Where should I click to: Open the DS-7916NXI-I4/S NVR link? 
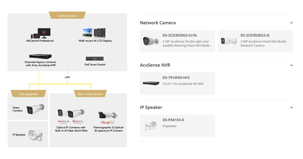click(176, 78)
